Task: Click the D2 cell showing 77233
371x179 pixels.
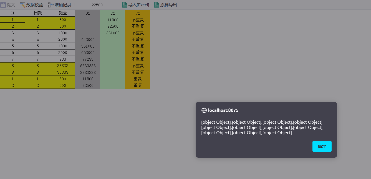Action: pyautogui.click(x=88, y=59)
